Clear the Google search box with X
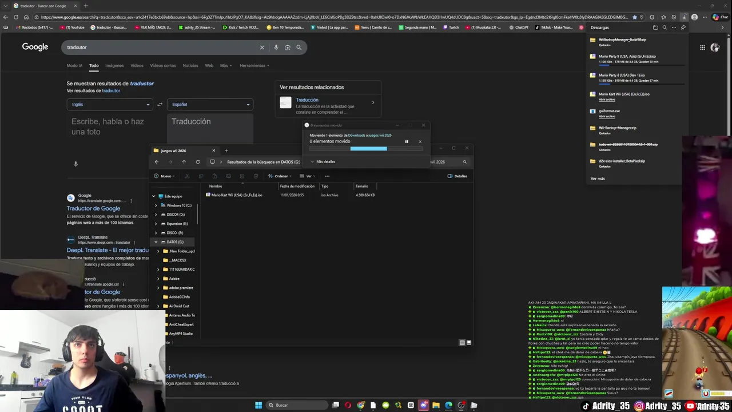 pos(262,47)
